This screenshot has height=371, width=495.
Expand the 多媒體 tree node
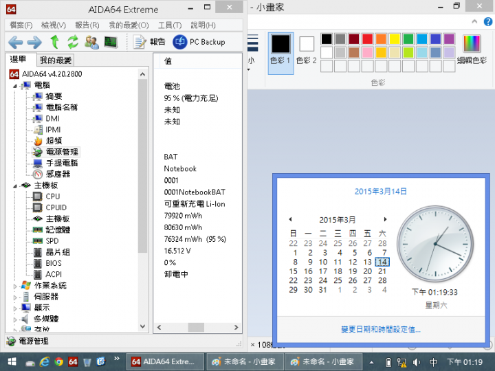(15, 319)
